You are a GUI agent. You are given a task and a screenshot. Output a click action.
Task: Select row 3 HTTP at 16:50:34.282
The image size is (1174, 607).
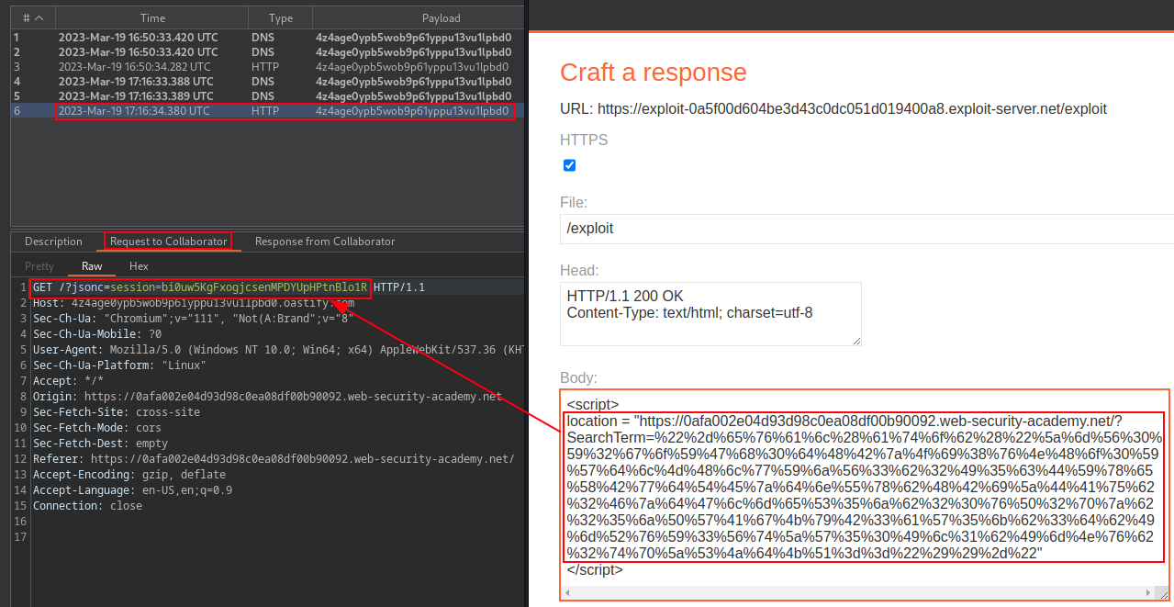(x=267, y=67)
